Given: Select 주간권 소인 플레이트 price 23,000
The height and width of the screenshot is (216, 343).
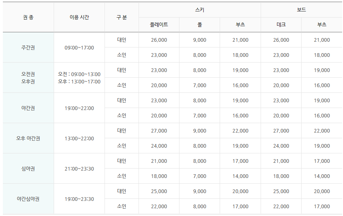Looking at the screenshot, I should click(x=159, y=55).
